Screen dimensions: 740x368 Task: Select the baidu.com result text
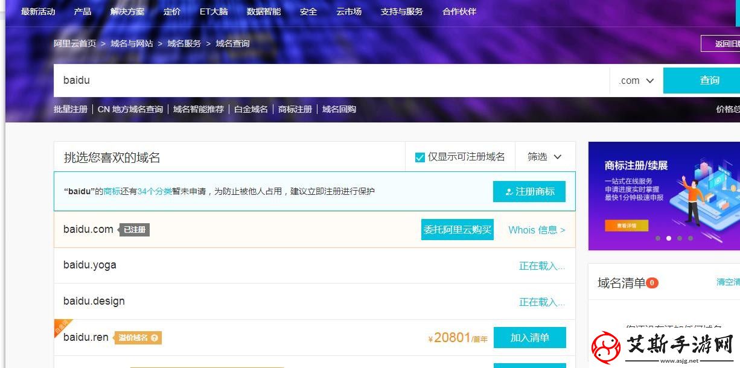[x=88, y=229]
